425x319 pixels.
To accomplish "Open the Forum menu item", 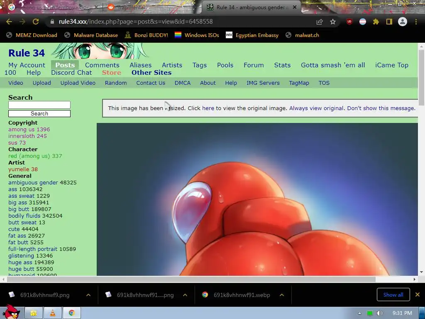I will pos(254,65).
